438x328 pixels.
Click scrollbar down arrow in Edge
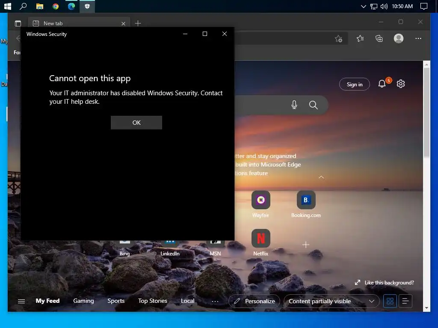coord(426,308)
